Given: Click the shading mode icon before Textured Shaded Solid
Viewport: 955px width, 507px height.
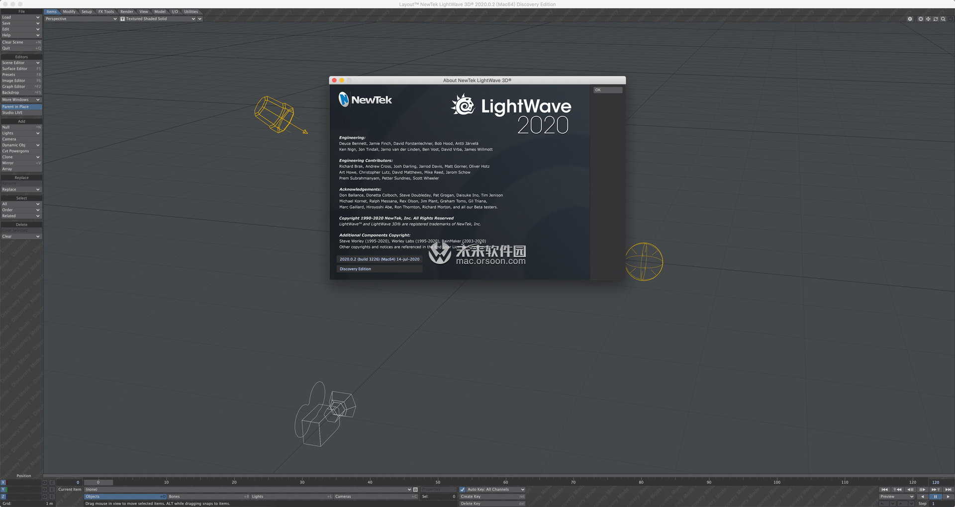Looking at the screenshot, I should pyautogui.click(x=122, y=19).
